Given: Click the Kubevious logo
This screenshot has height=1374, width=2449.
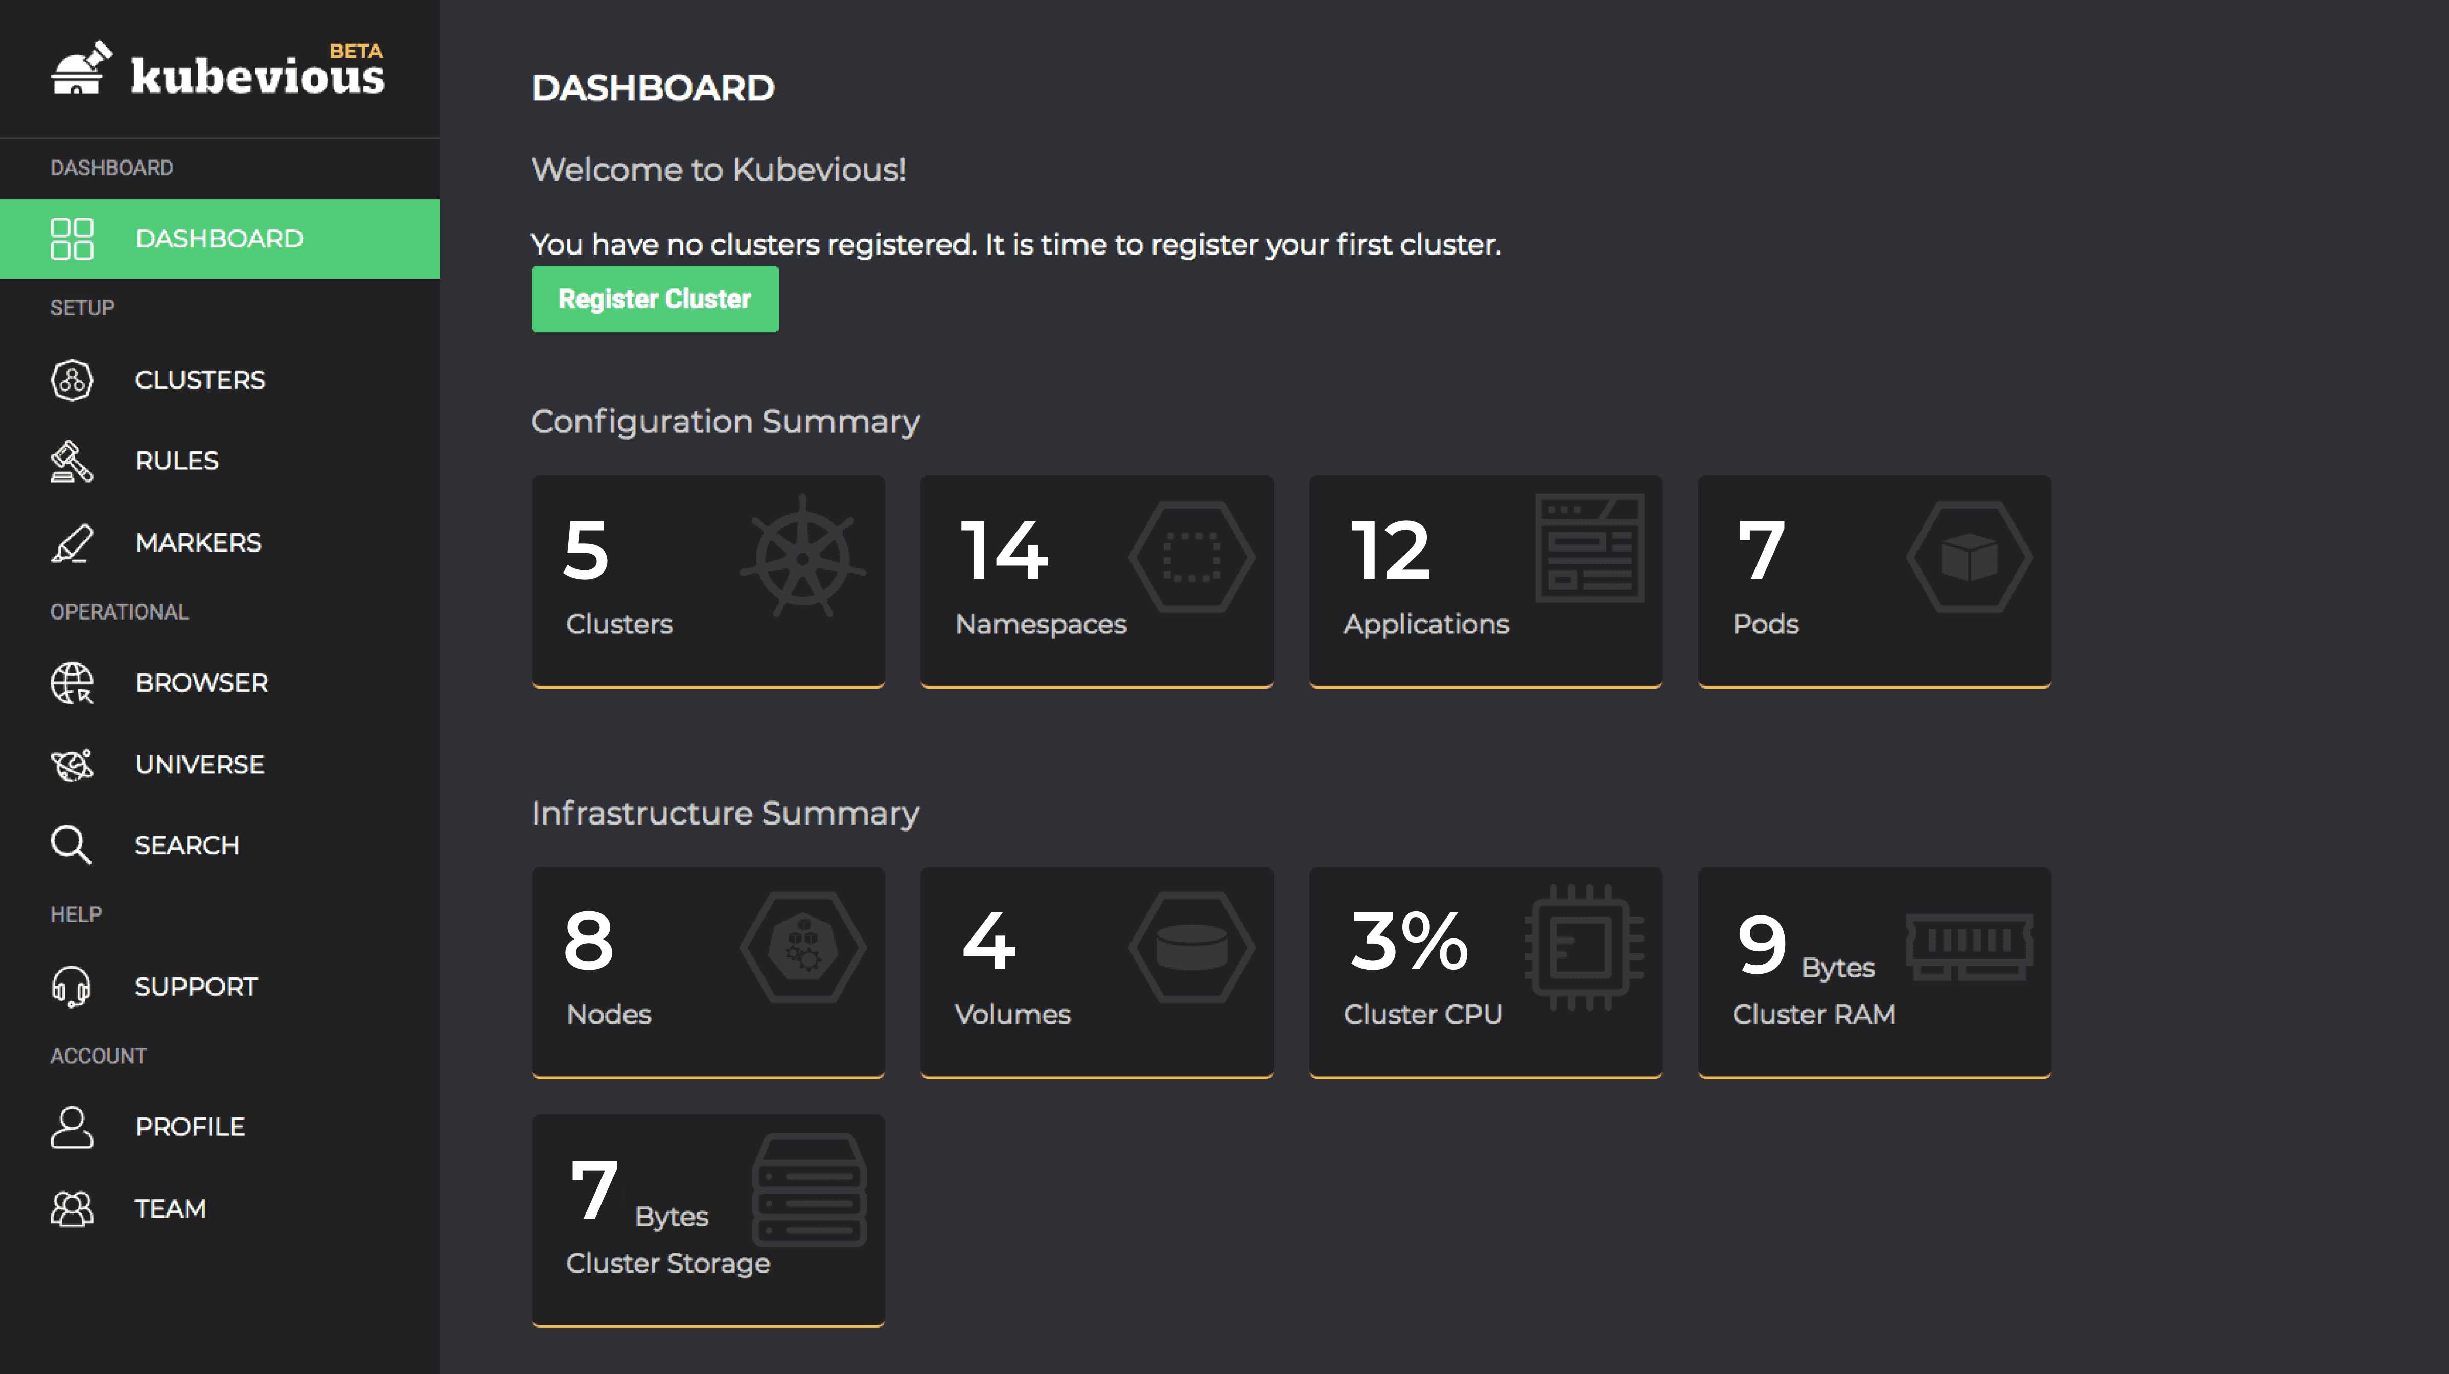Looking at the screenshot, I should click(219, 71).
